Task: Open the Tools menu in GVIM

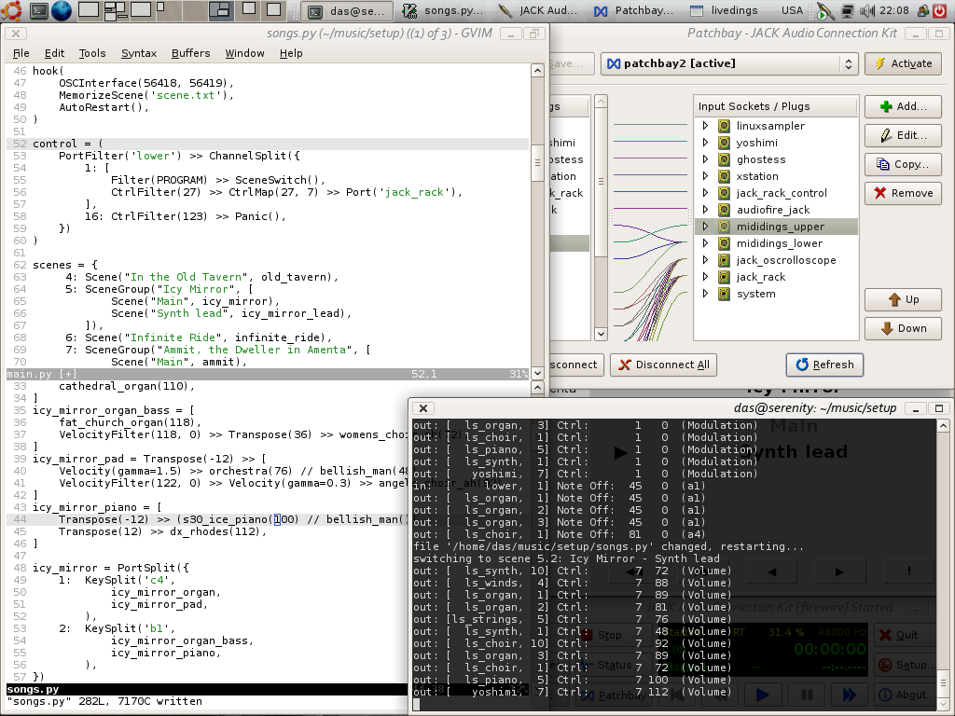Action: 92,53
